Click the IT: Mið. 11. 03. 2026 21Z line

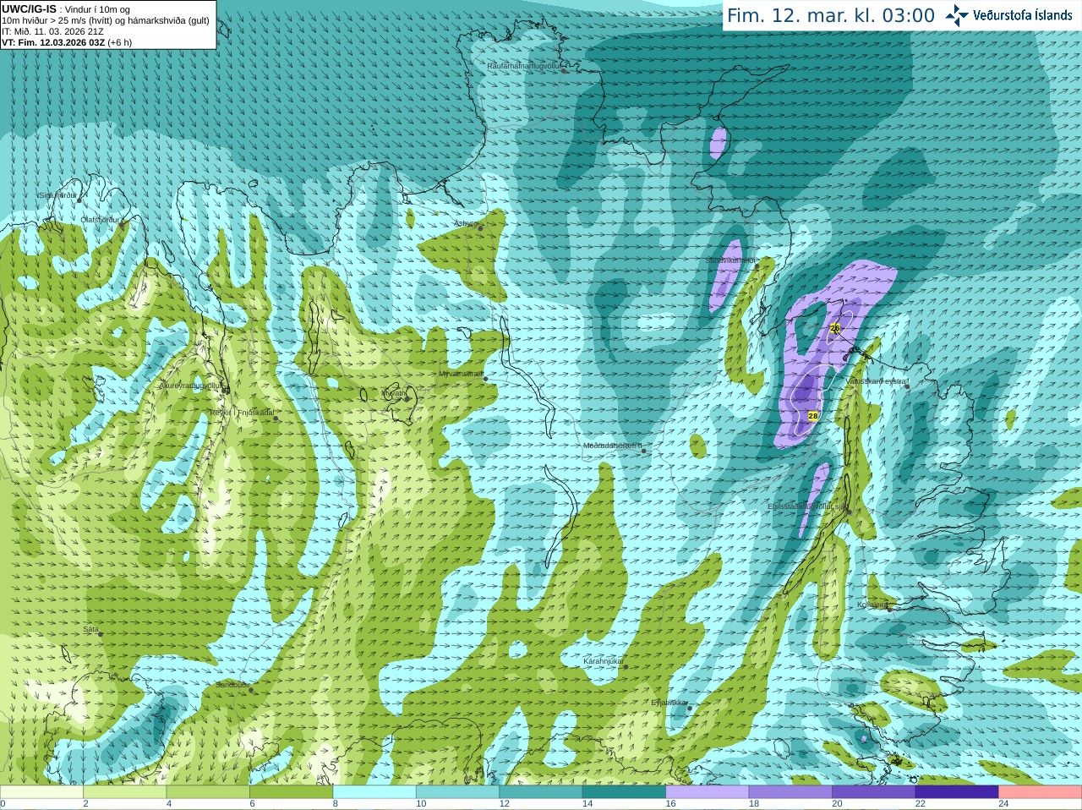point(53,31)
